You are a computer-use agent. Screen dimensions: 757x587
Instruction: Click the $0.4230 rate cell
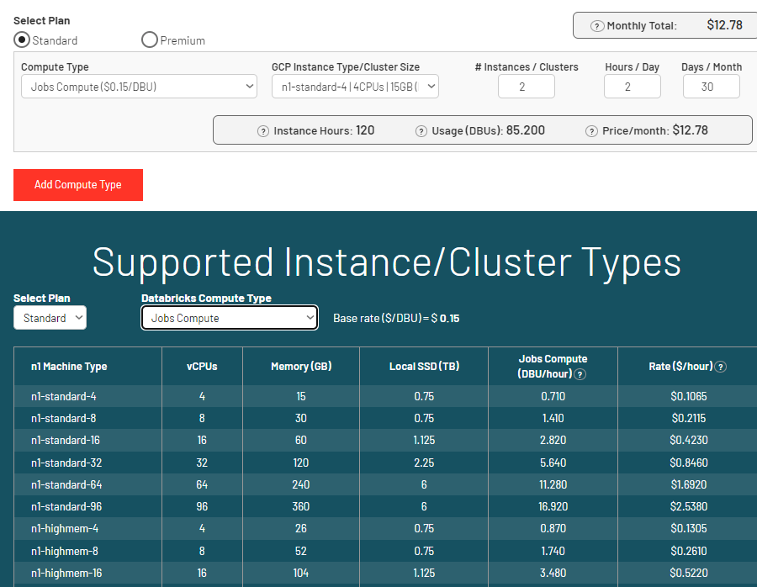point(688,441)
